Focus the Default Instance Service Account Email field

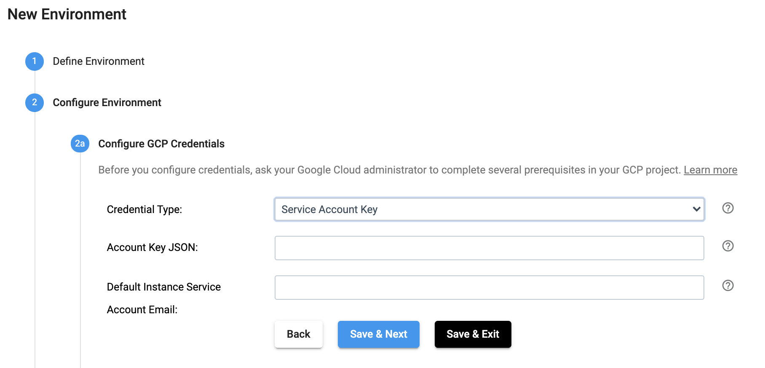coord(489,287)
